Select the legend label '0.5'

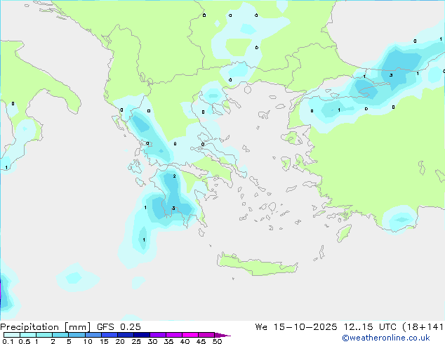coord(25,341)
